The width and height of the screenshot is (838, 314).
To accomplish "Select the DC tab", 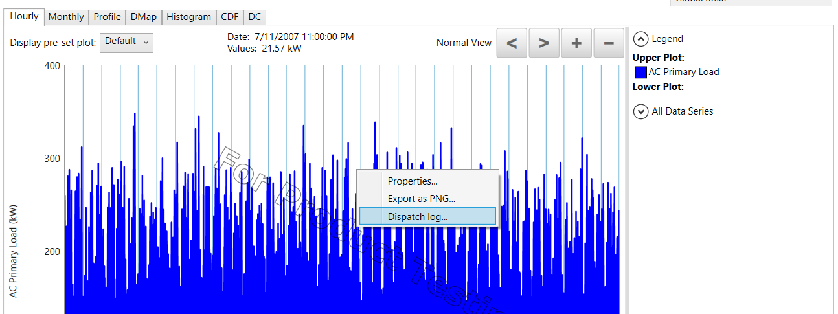I will tap(255, 17).
